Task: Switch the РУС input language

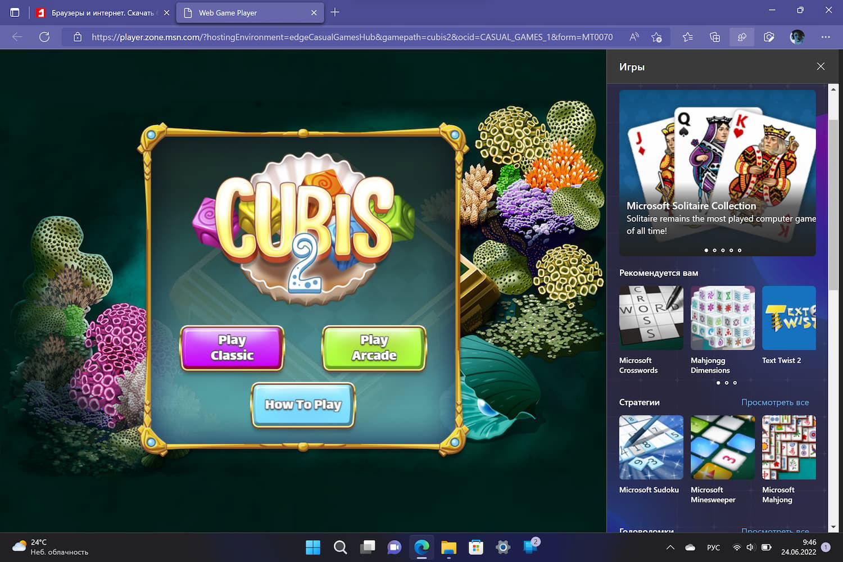Action: click(713, 547)
